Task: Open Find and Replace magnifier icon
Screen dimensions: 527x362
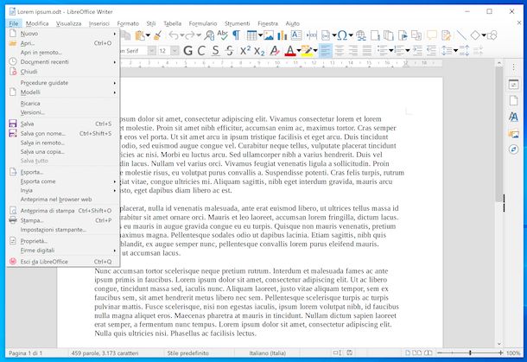Action: pyautogui.click(x=209, y=35)
